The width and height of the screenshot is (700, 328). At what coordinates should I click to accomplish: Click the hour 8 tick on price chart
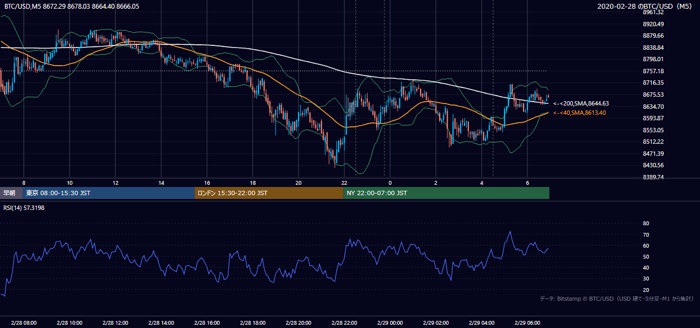tap(24, 183)
